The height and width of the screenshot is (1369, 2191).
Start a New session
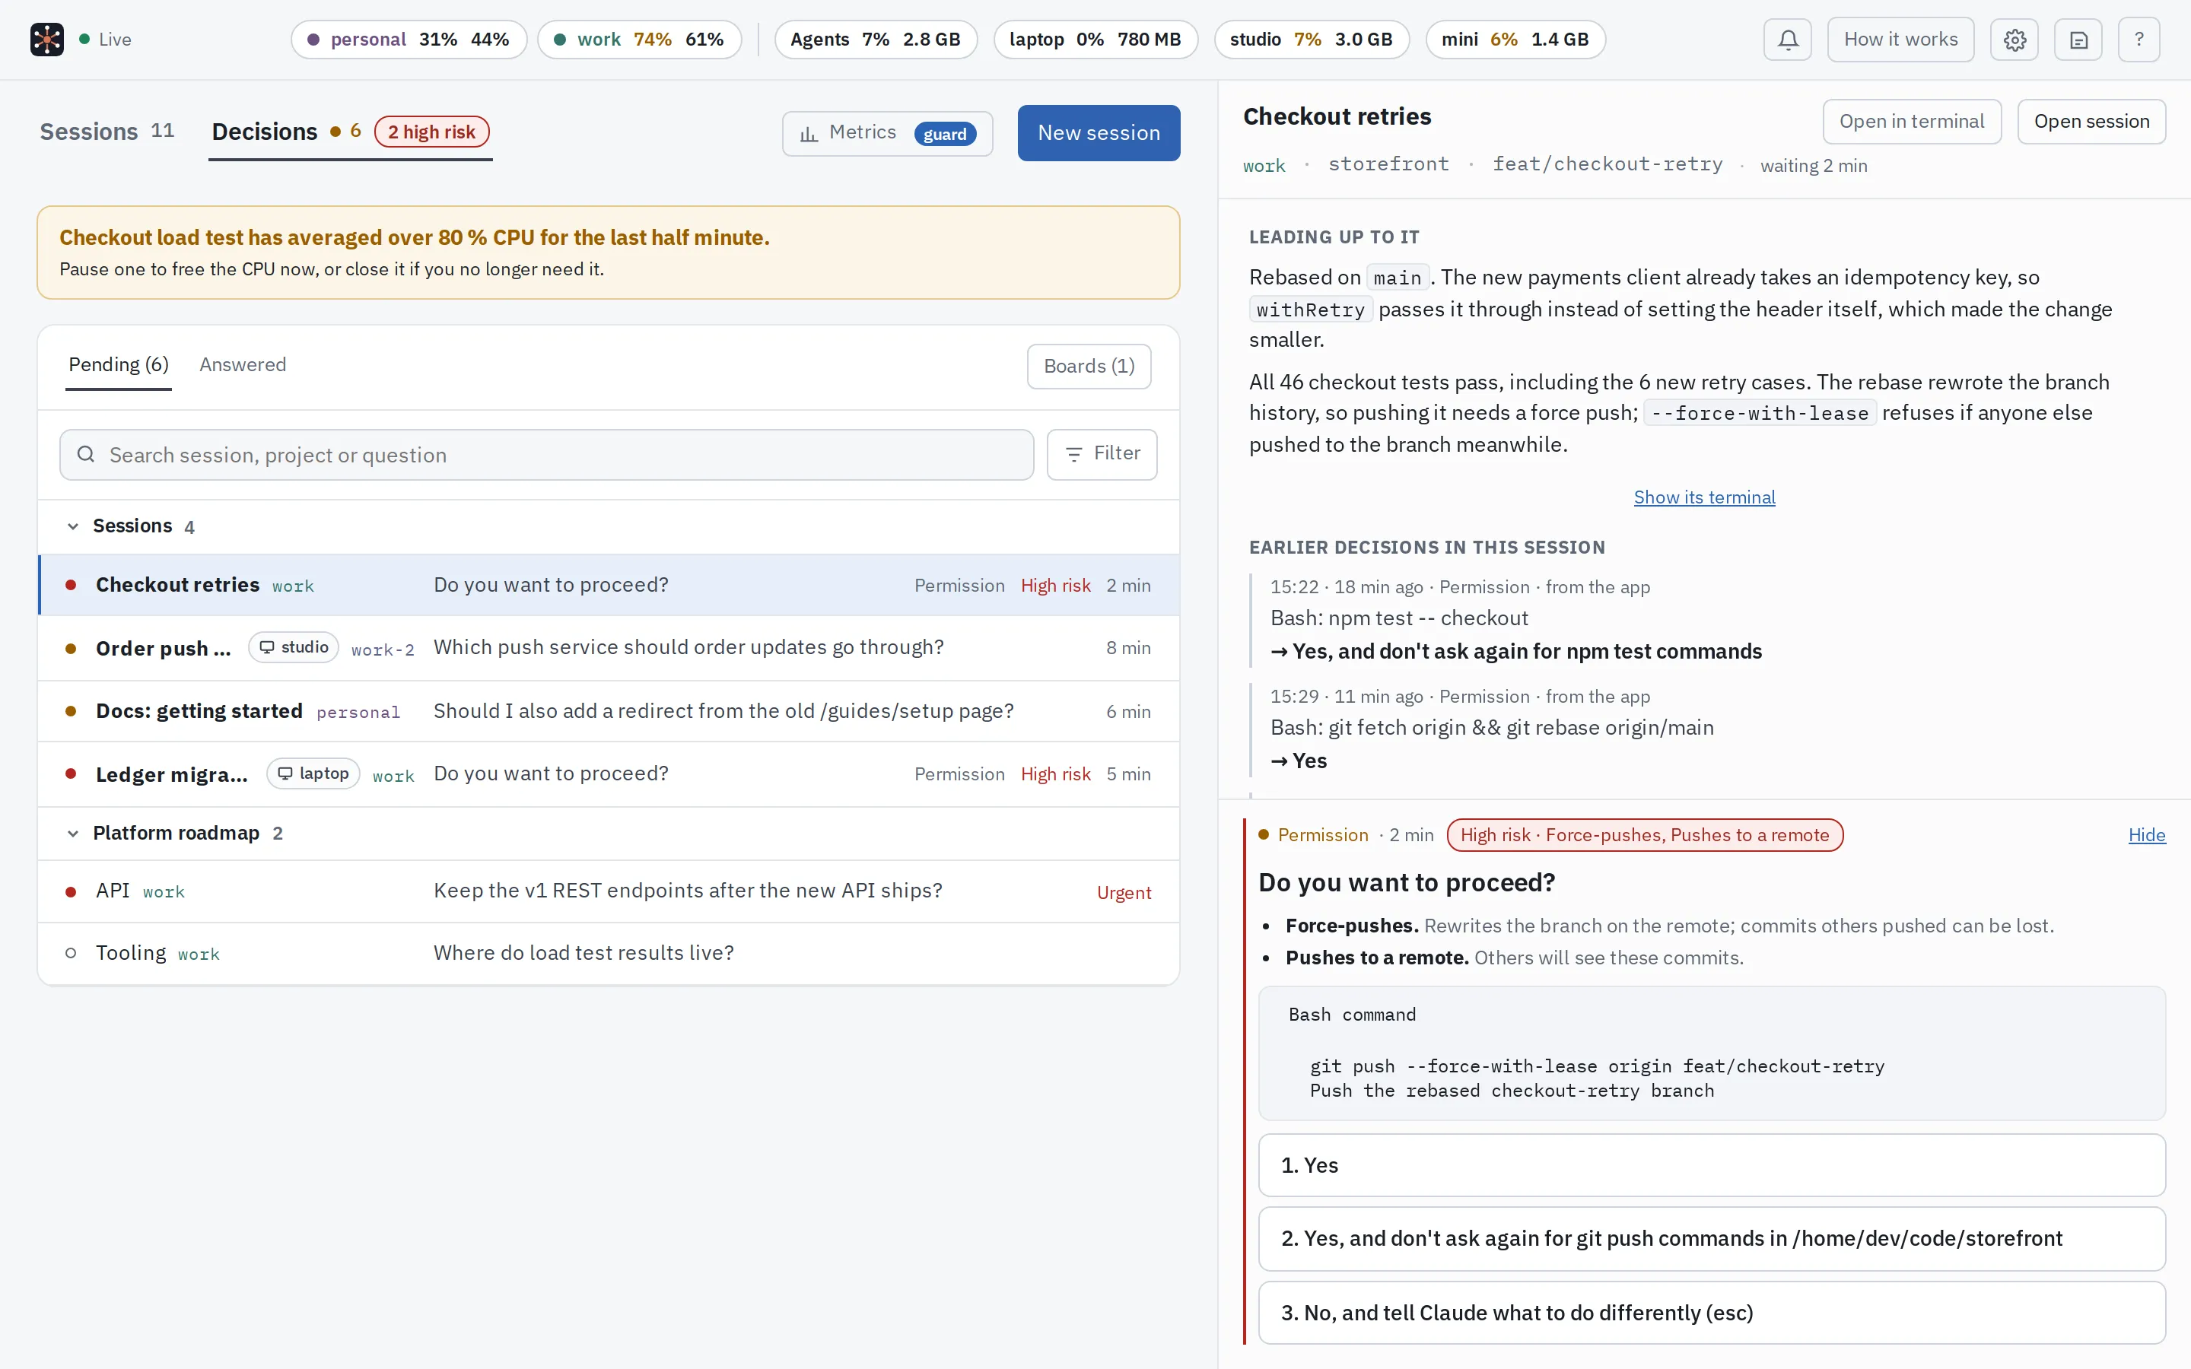pos(1099,133)
